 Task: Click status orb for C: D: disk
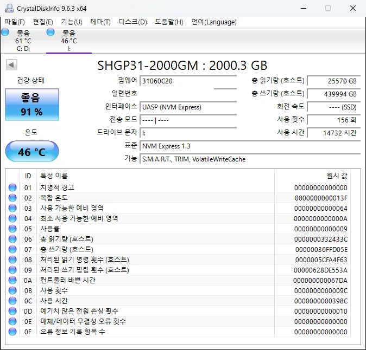pos(5,32)
